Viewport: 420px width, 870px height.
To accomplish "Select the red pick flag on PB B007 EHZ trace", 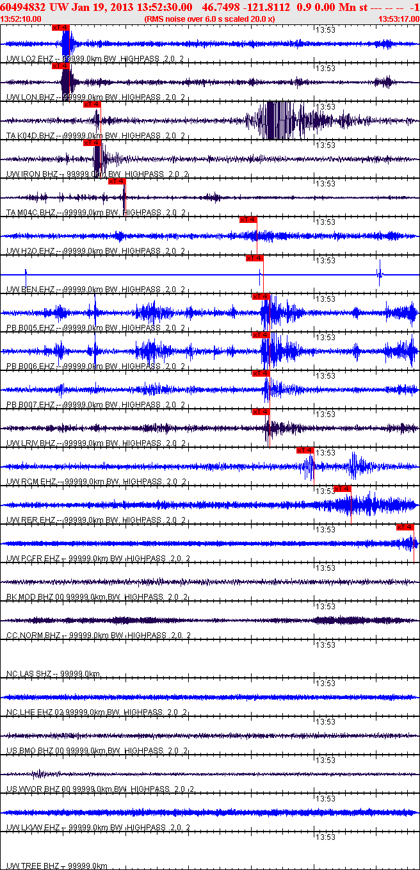I will click(261, 373).
